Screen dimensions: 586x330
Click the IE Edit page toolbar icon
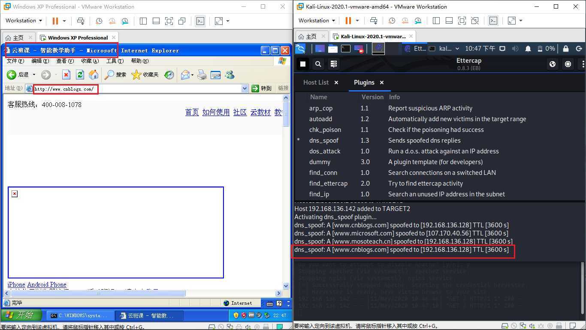216,75
